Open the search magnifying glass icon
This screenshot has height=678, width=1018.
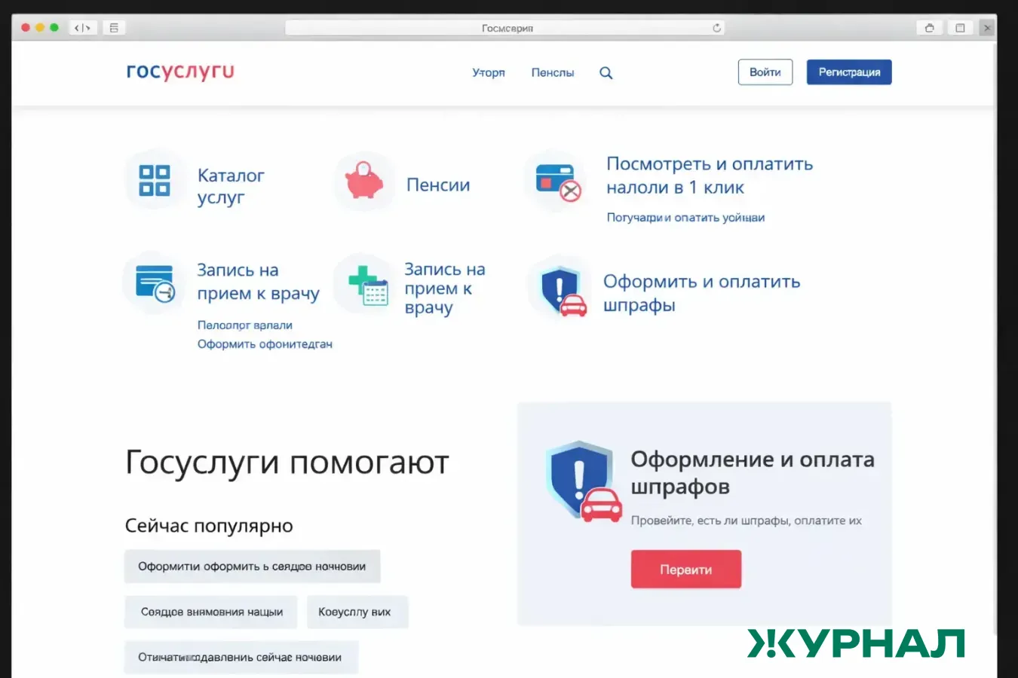(x=606, y=72)
